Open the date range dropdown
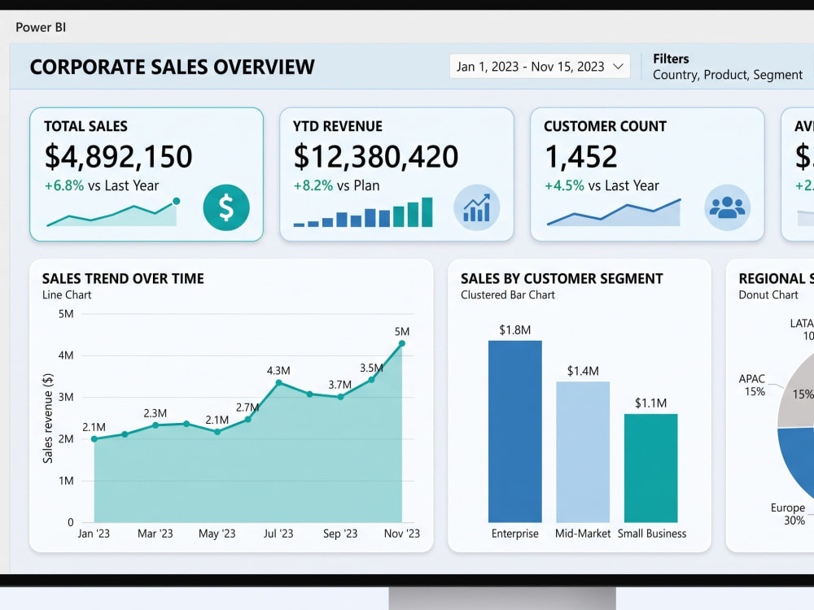This screenshot has width=814, height=610. point(540,67)
